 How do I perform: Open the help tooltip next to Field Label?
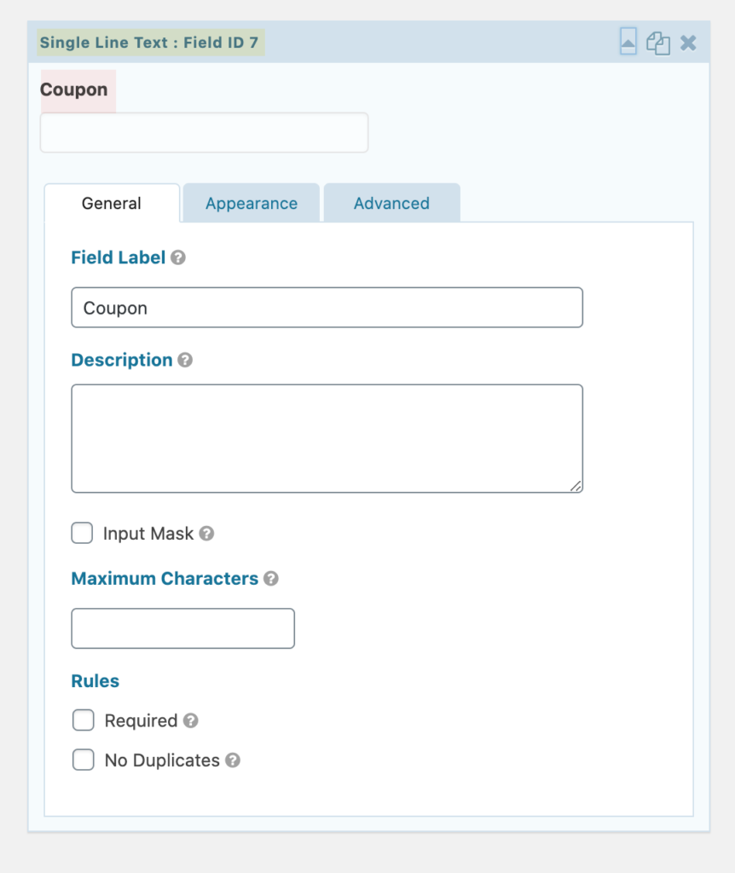click(178, 257)
